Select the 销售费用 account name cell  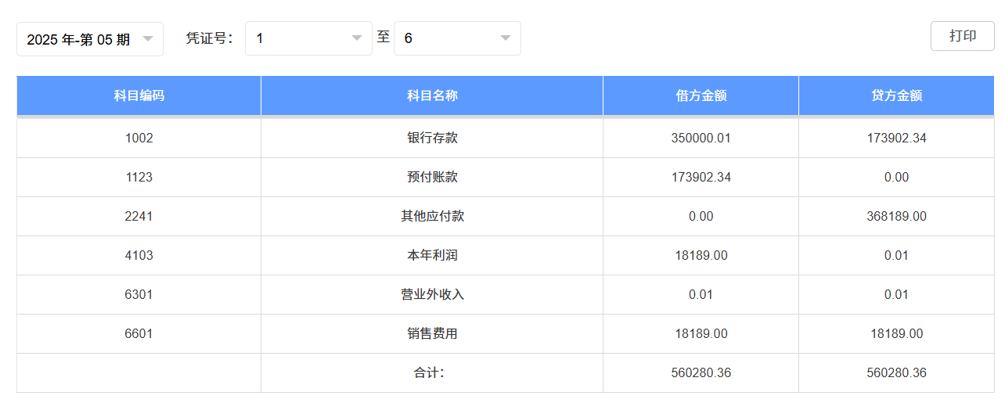[x=432, y=333]
